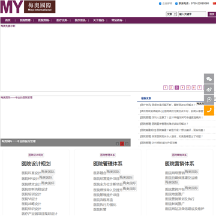This screenshot has width=216, height=216.
Task: Open the 关于我们 nav item
Action: pos(99,20)
